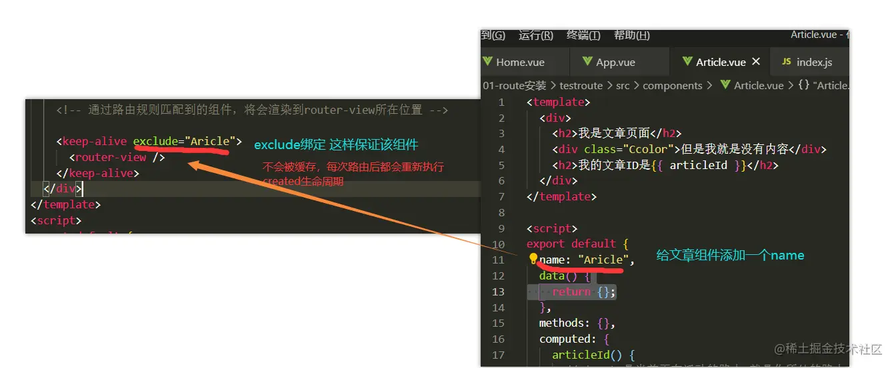Viewport: 894px width, 368px height.
Task: Click line number 13 in the Article.vue gutter
Action: pos(498,291)
